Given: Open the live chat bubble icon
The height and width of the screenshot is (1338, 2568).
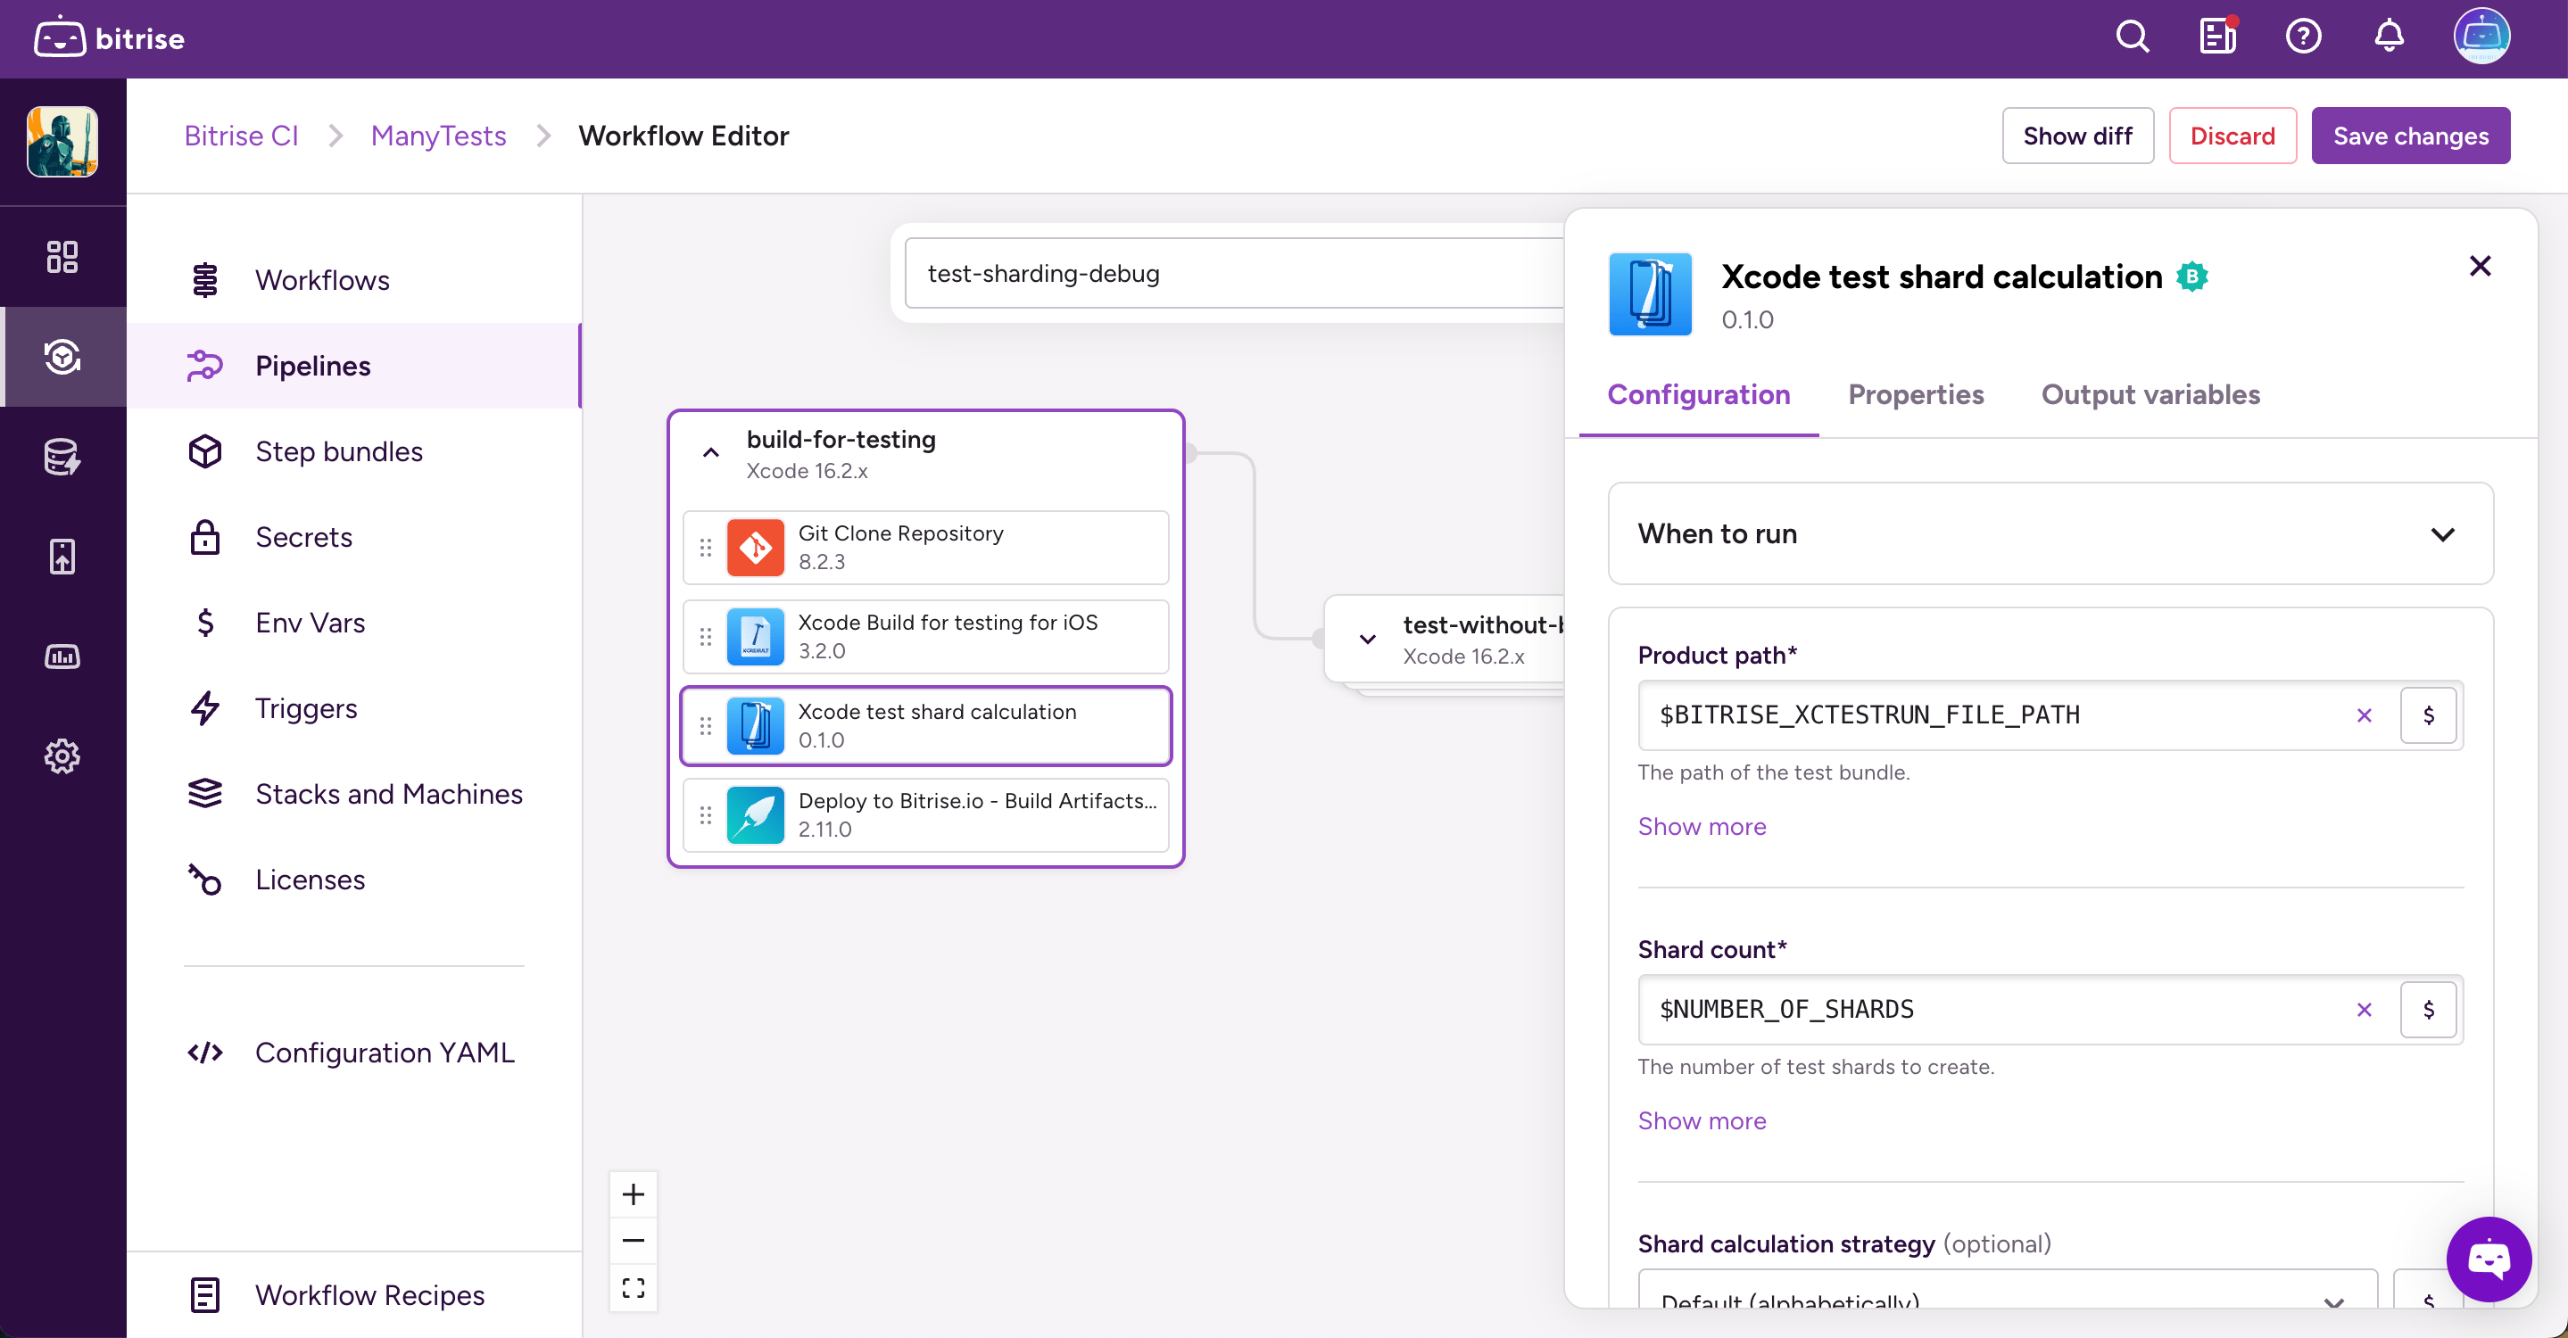Looking at the screenshot, I should (x=2489, y=1260).
